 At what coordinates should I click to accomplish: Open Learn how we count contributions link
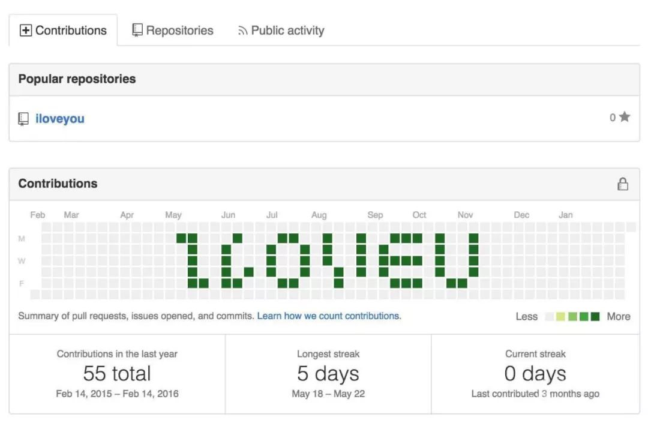click(x=328, y=316)
